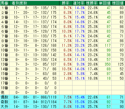Click the 9.7% win rate for 1番

[67, 8]
